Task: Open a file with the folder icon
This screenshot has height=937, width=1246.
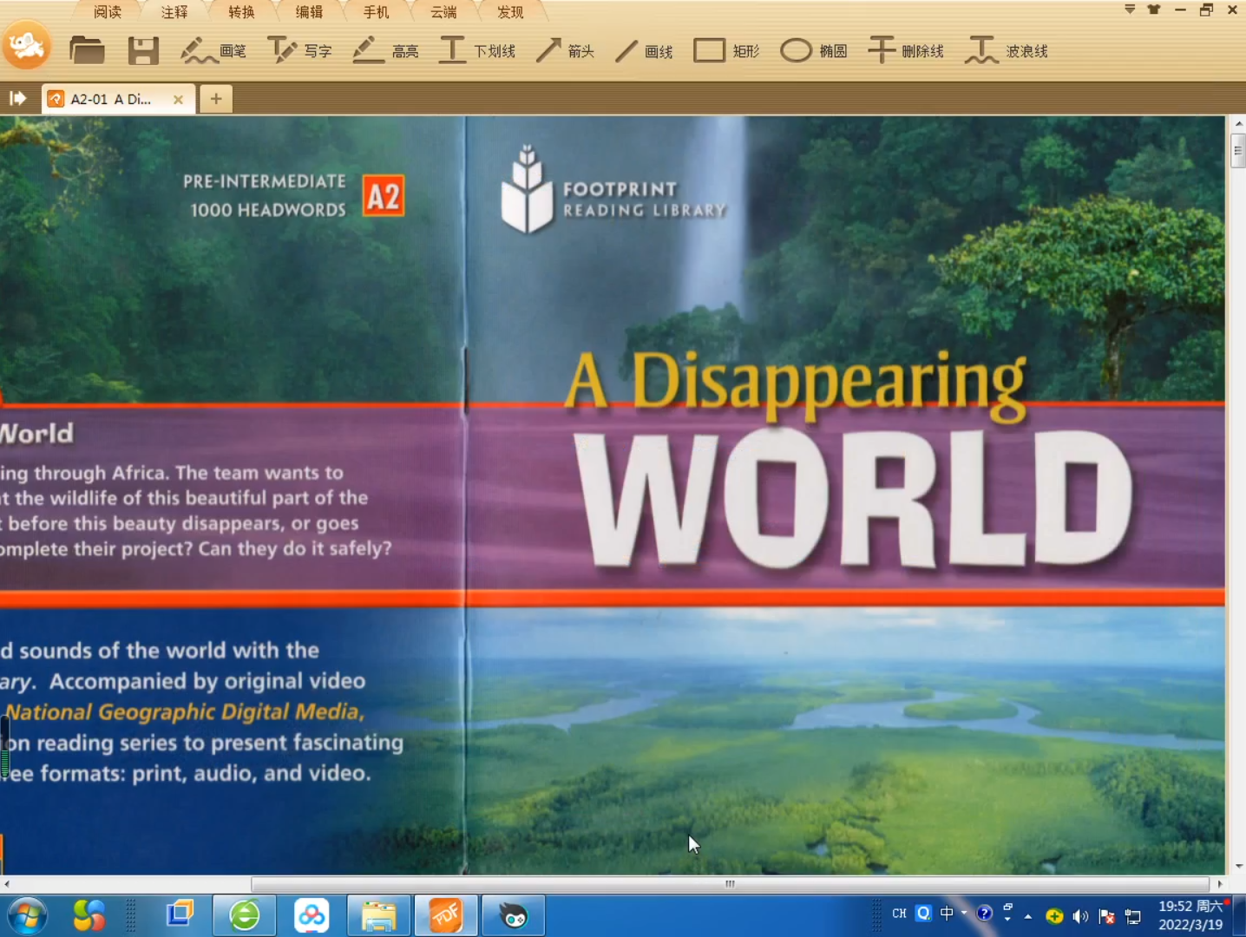Action: (x=87, y=50)
